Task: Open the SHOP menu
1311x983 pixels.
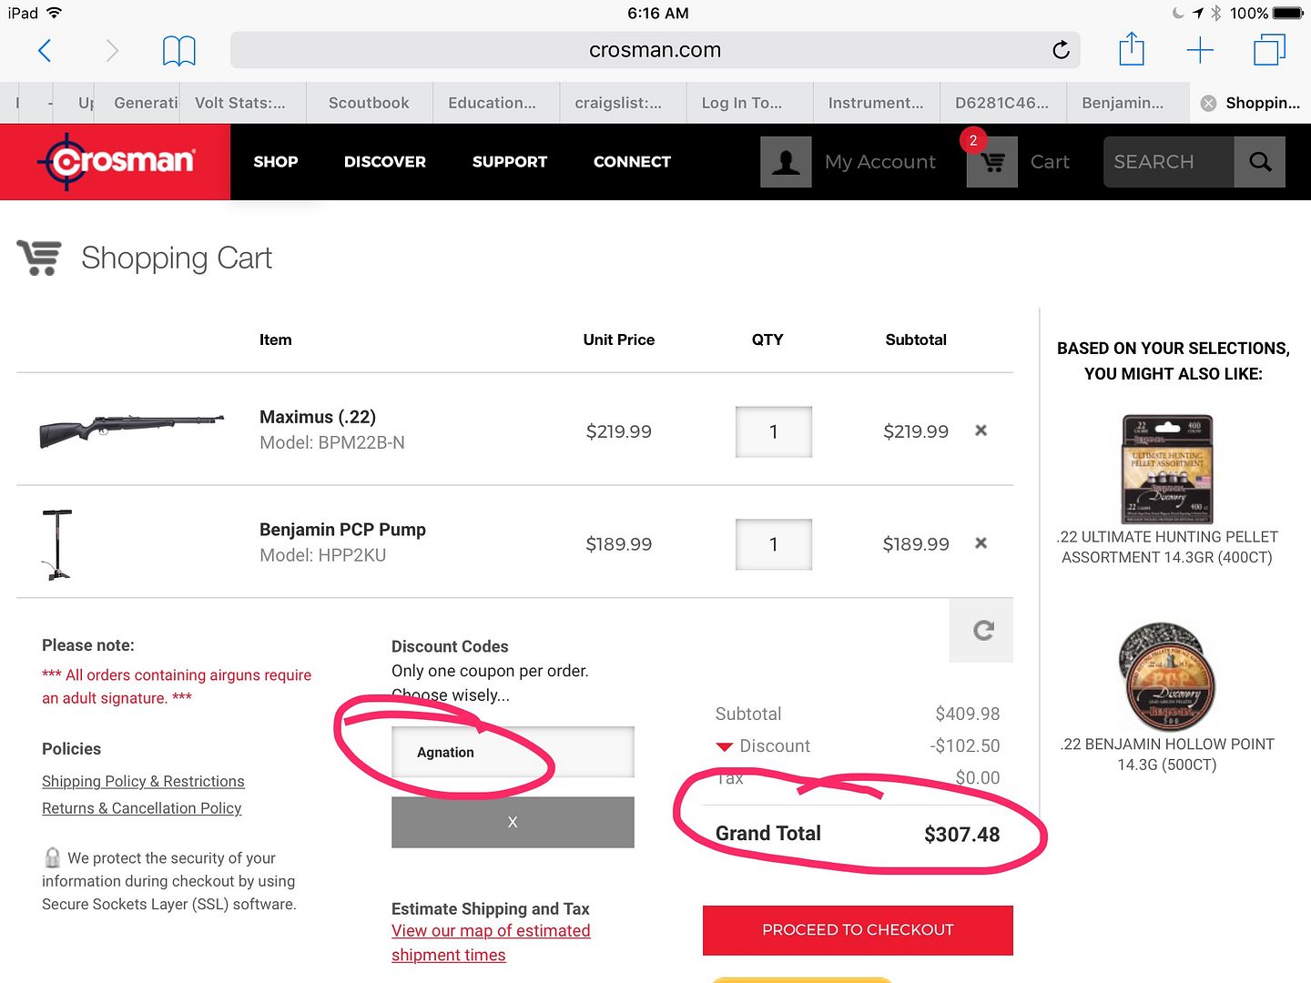Action: click(276, 161)
